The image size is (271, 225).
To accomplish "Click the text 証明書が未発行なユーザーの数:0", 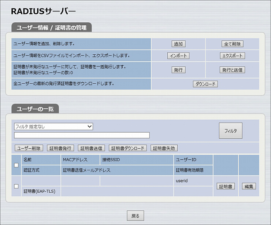I will point(43,73).
